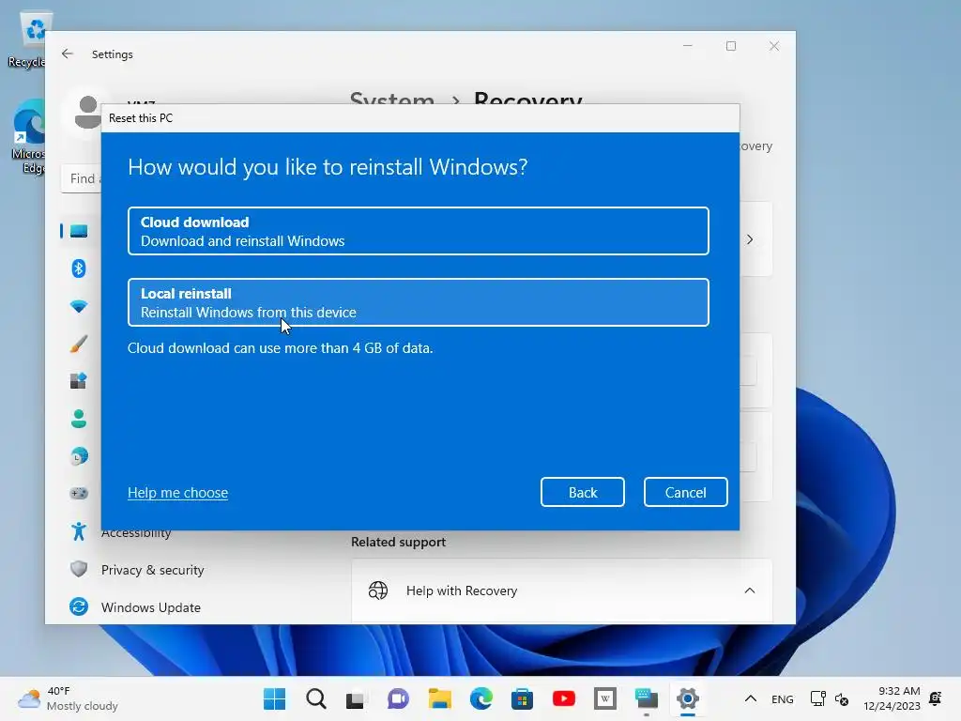961x721 pixels.
Task: Click the user account avatar in Settings
Action: (87, 113)
